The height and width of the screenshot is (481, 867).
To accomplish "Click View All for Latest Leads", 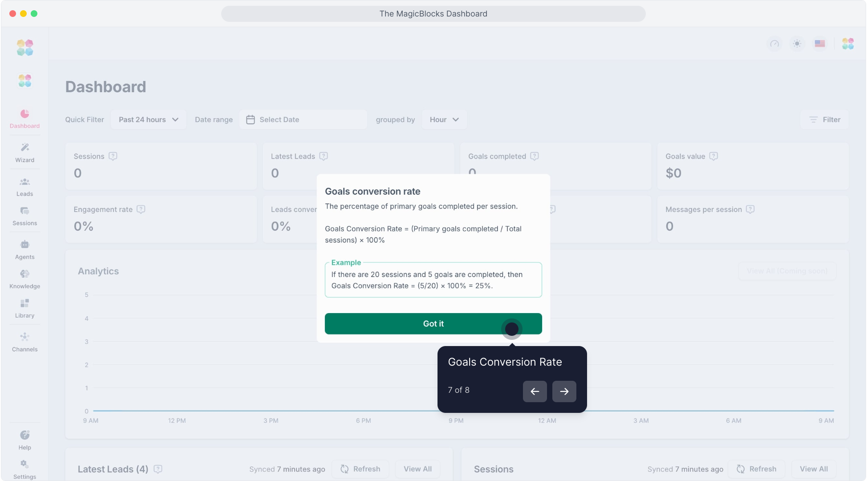I will click(x=417, y=469).
